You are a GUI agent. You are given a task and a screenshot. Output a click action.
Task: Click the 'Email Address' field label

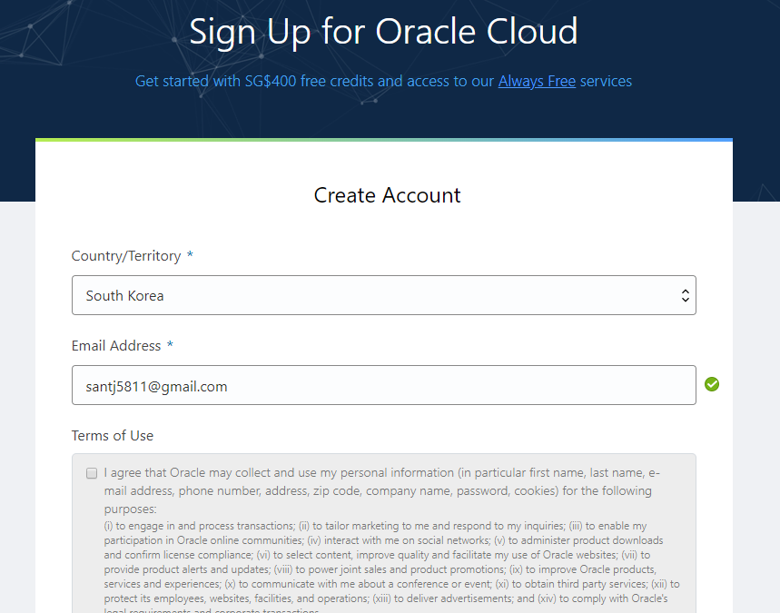[x=116, y=345]
